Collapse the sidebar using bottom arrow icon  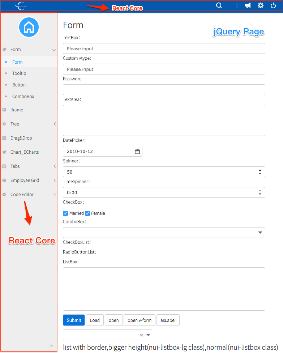[x=52, y=346]
